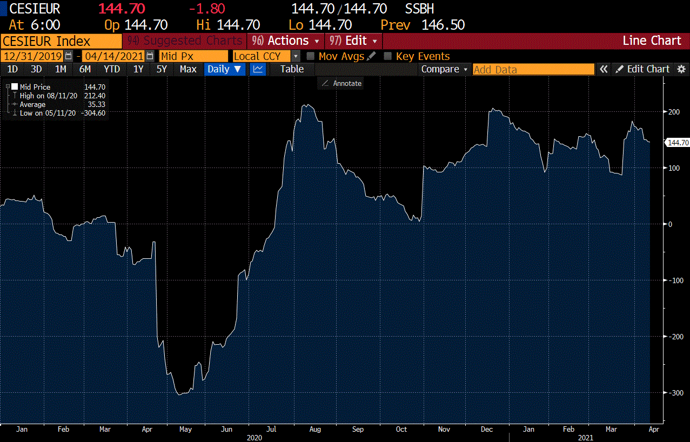690x442 pixels.
Task: Collapse the panel with double-chevron icon
Action: [x=604, y=69]
